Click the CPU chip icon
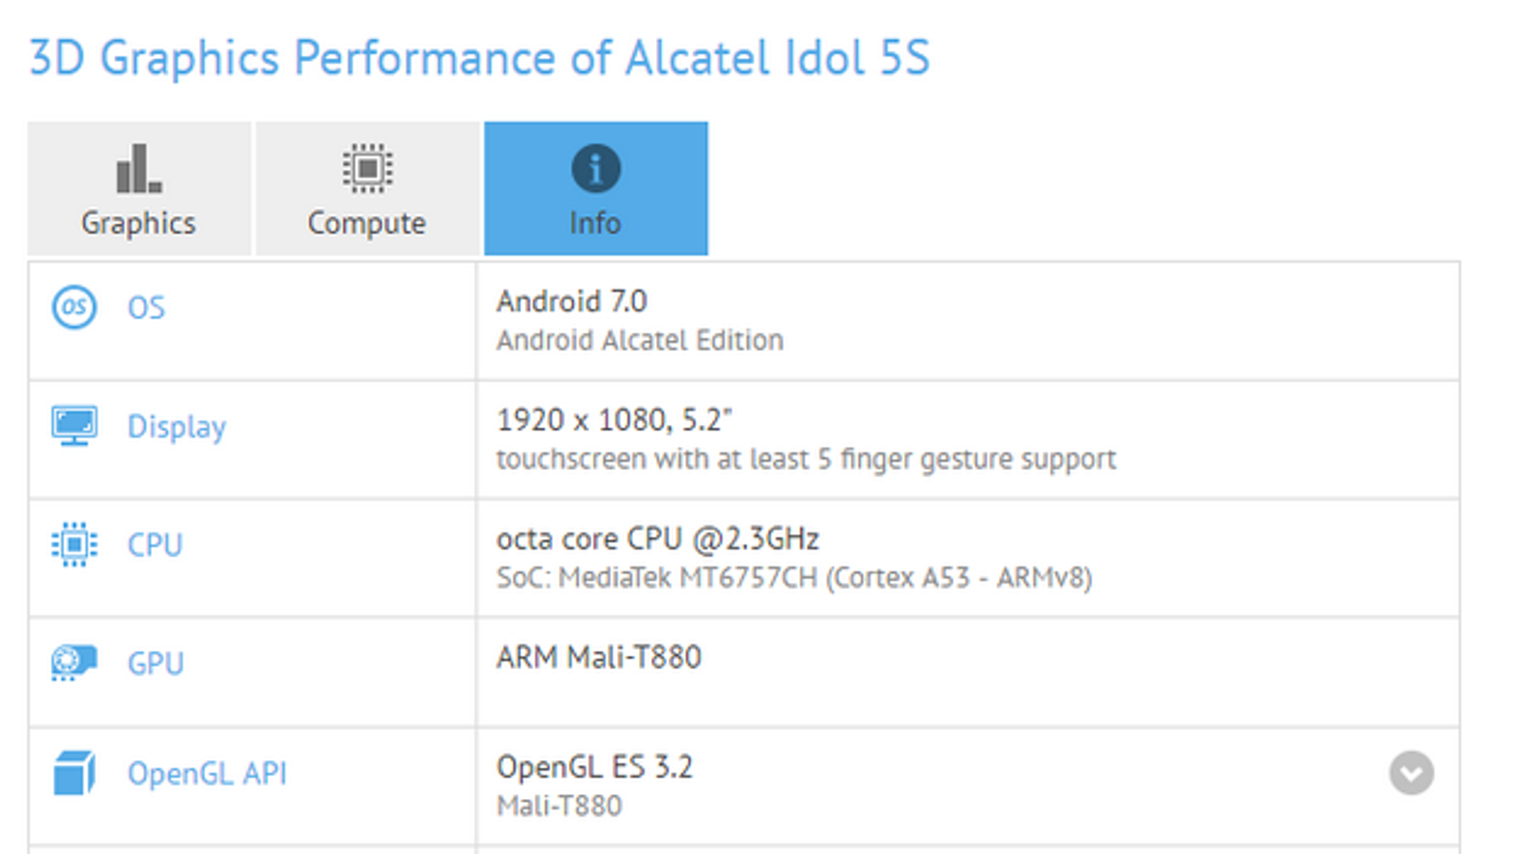 74,545
